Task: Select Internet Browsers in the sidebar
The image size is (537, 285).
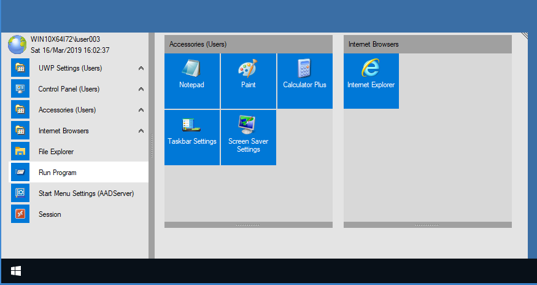Action: pos(63,131)
